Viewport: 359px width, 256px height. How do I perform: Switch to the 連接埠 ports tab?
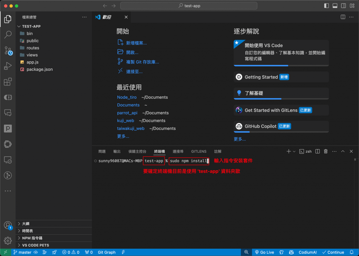pyautogui.click(x=178, y=151)
